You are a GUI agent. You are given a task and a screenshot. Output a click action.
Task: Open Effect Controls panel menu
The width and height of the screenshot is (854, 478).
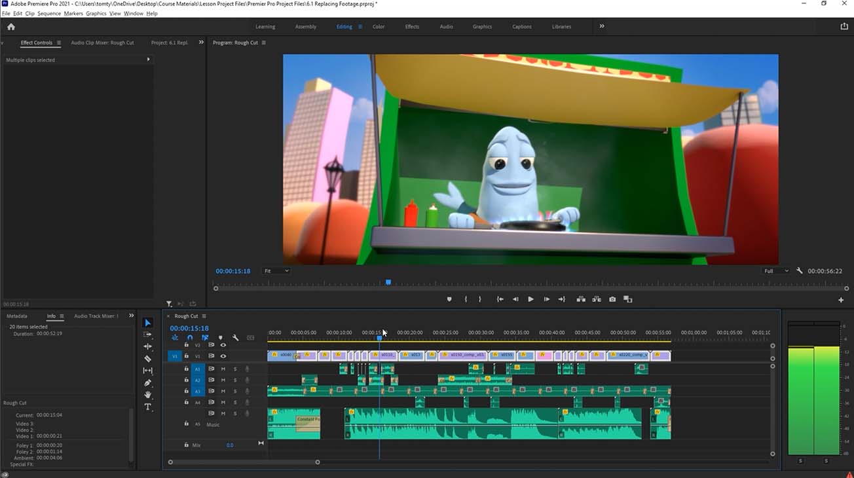(58, 43)
